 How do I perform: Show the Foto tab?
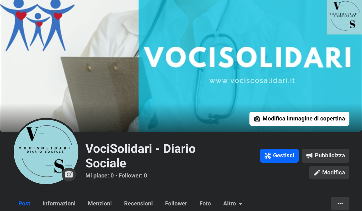point(205,203)
